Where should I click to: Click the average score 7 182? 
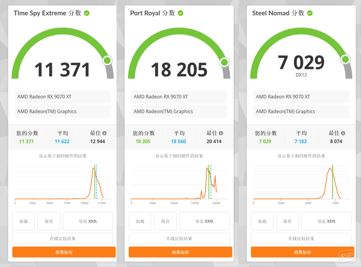300,141
